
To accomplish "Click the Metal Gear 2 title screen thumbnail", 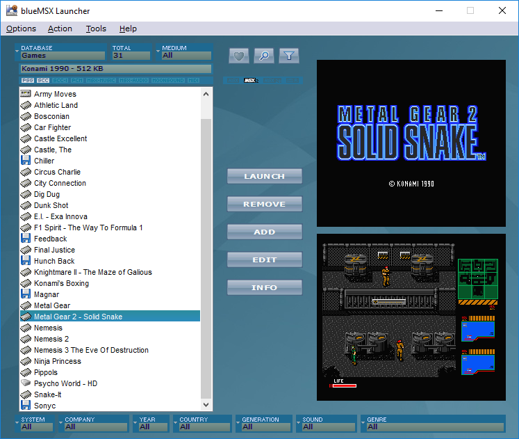I will [x=411, y=143].
